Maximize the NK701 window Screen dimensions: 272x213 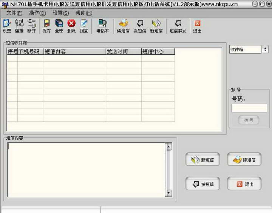pos(262,4)
